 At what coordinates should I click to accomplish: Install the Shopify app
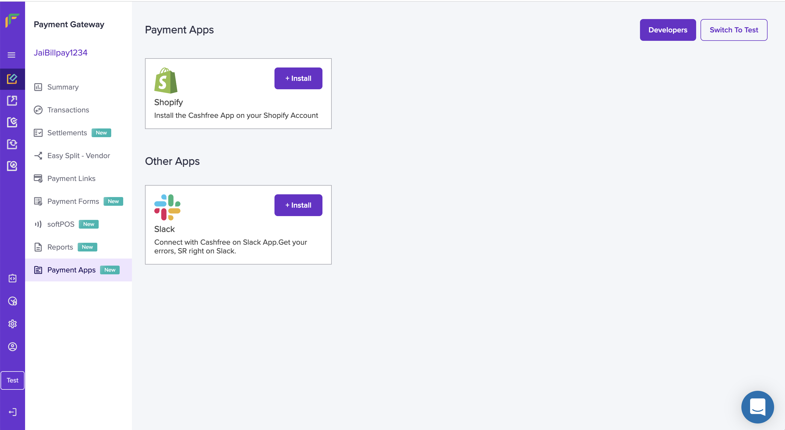click(x=298, y=78)
